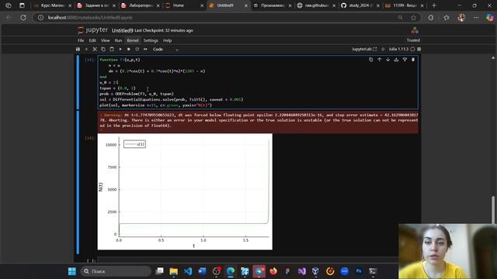
Task: Click inside the code cell editor
Action: pyautogui.click(x=257, y=82)
